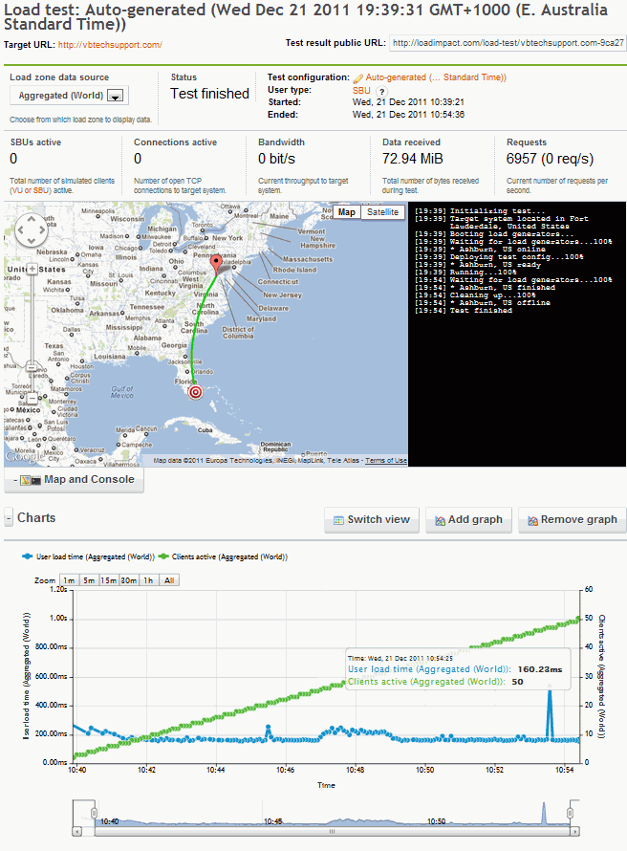
Task: Select the 5m chart zoom range
Action: 88,580
